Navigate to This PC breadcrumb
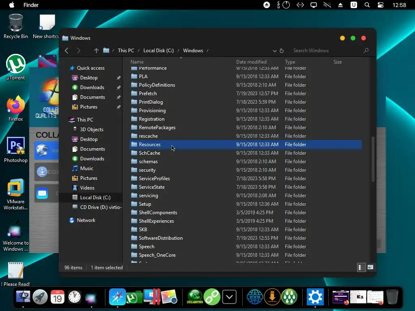Image resolution: width=415 pixels, height=311 pixels. 126,51
